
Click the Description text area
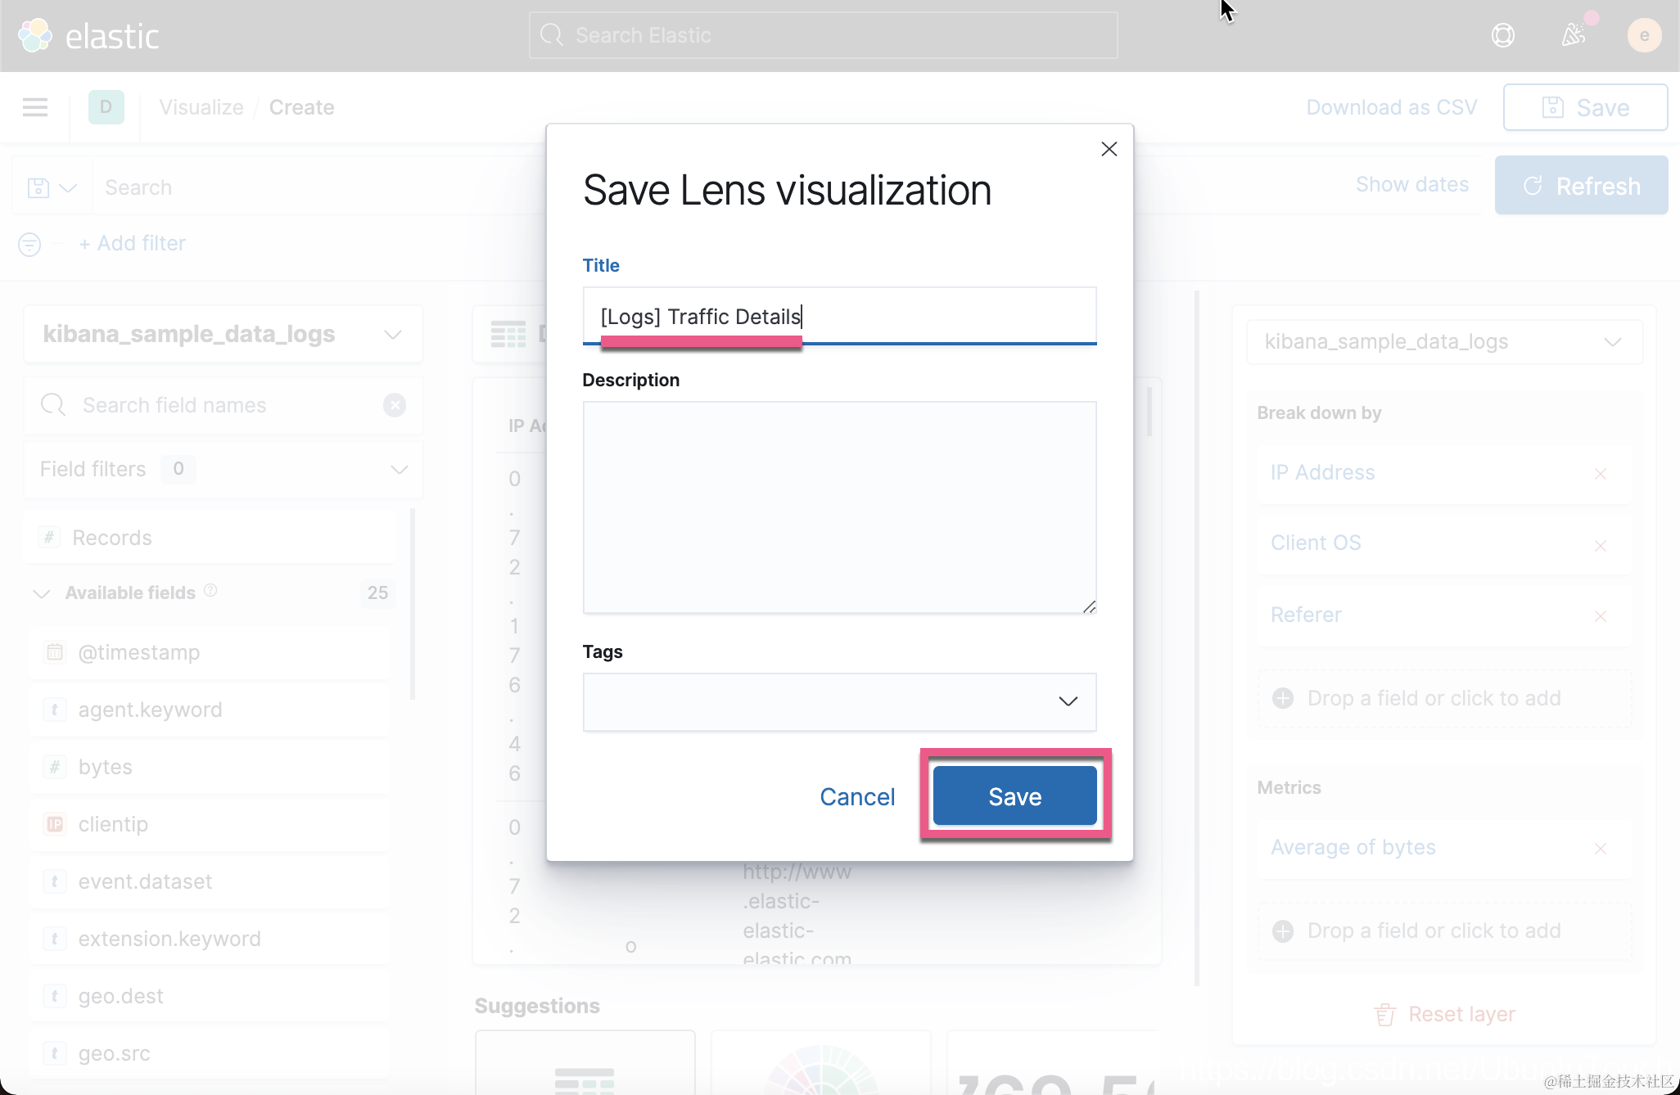[x=839, y=507]
